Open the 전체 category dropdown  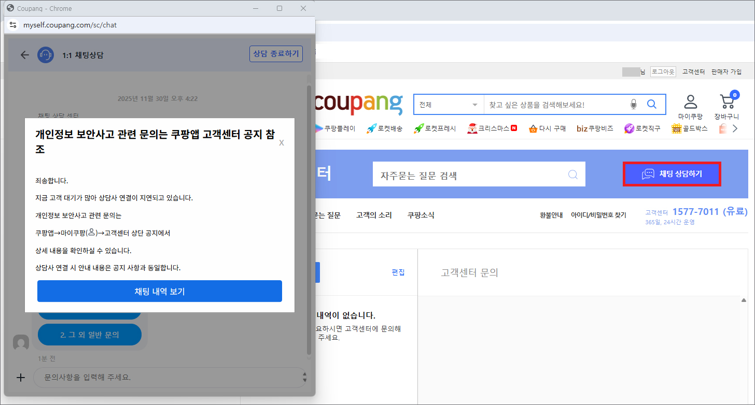click(449, 105)
